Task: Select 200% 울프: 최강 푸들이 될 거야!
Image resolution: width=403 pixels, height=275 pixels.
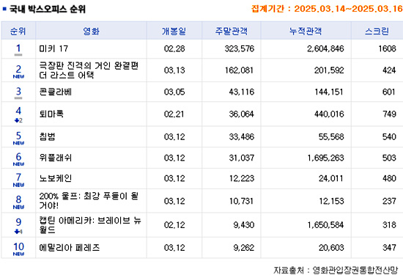Action: coord(89,201)
